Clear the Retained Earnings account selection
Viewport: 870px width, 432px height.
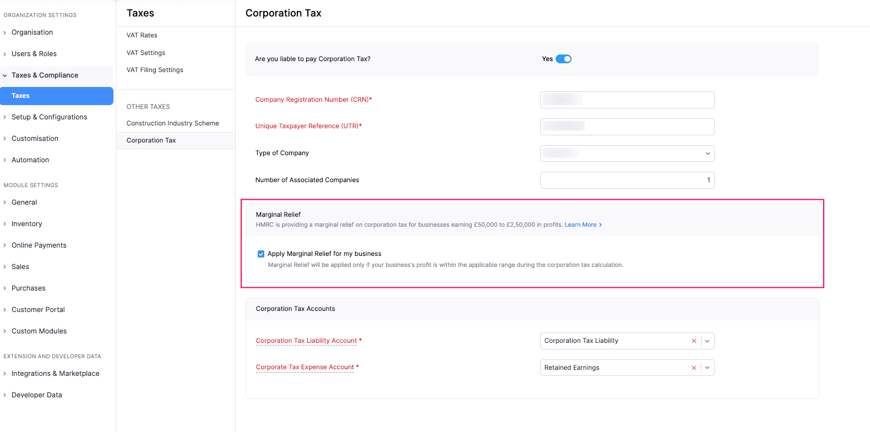coord(694,368)
